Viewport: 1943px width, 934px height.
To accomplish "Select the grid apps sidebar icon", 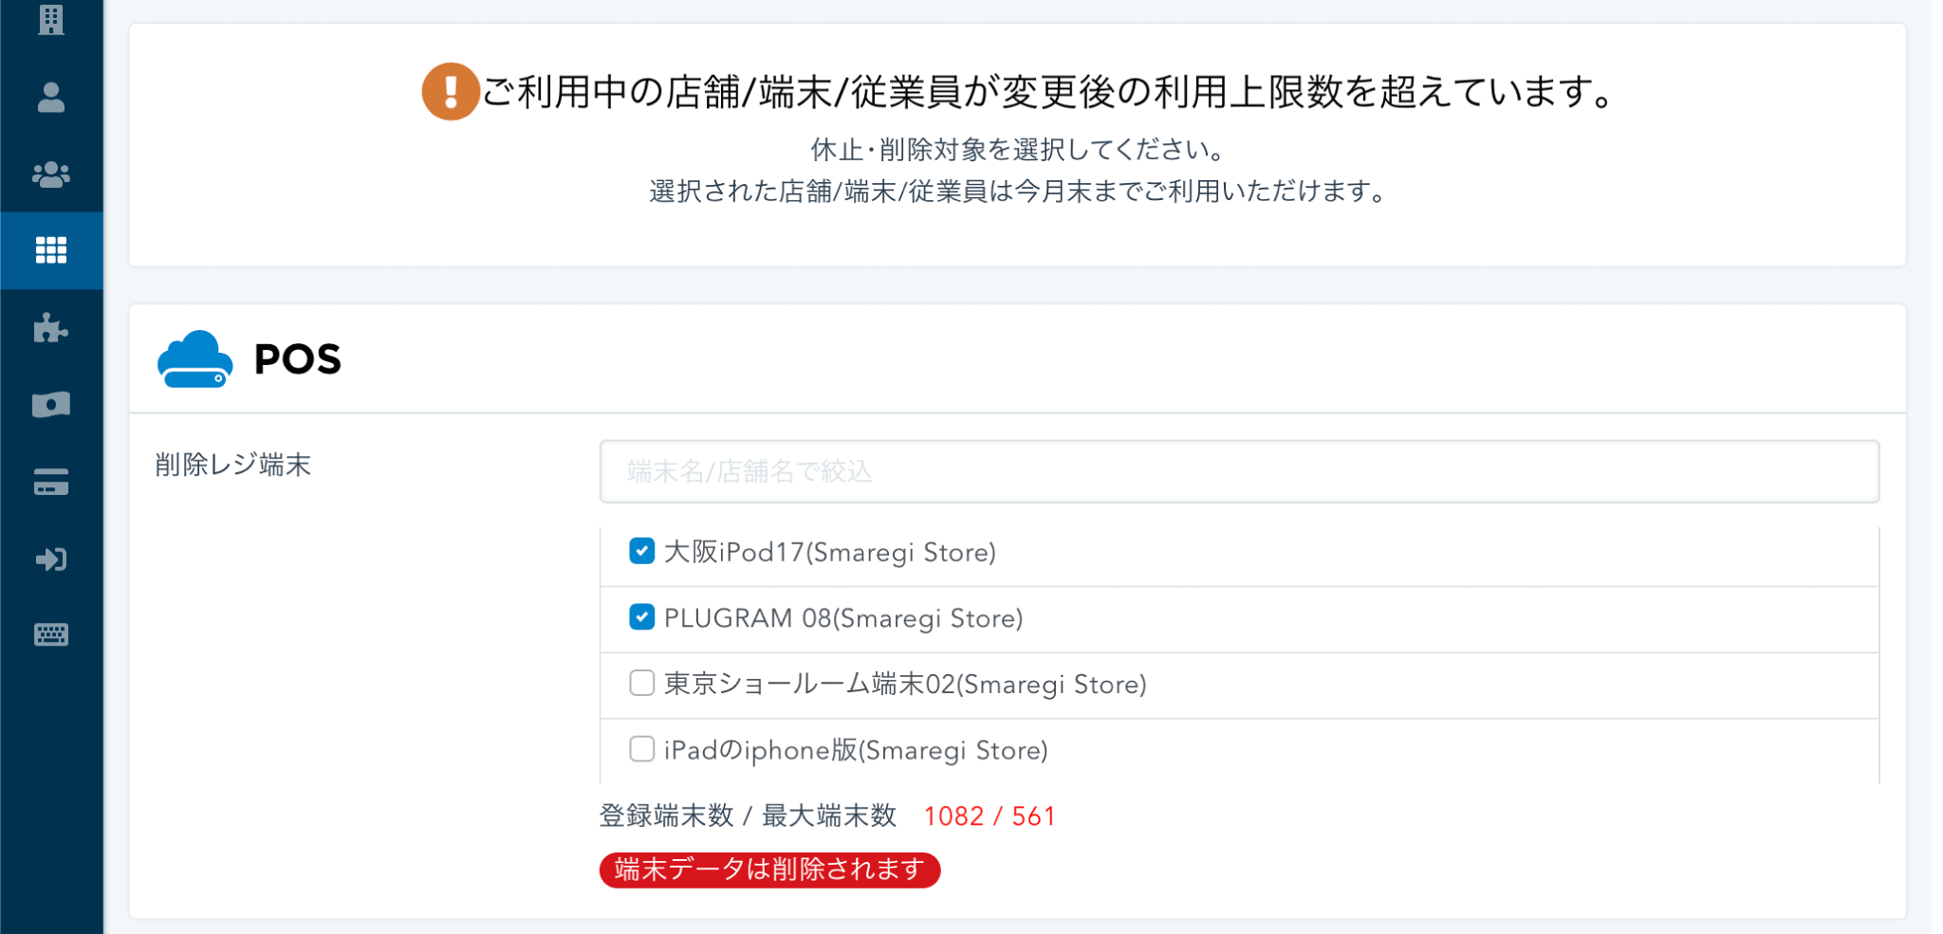I will pyautogui.click(x=51, y=250).
